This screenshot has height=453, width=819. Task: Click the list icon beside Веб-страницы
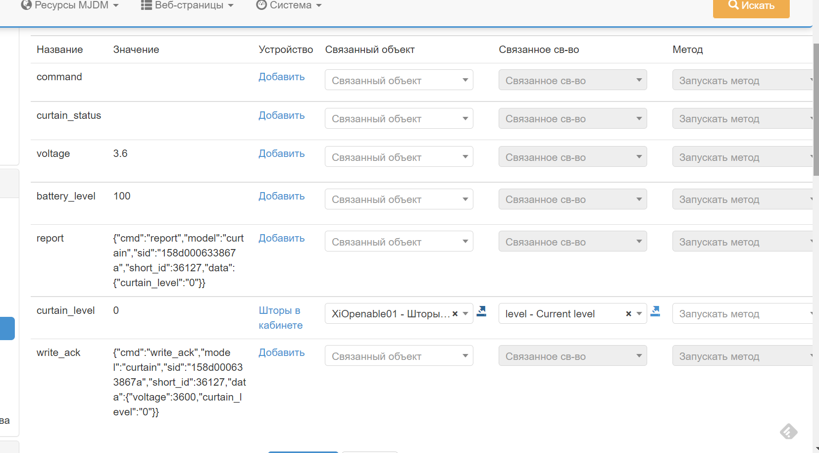pos(146,5)
